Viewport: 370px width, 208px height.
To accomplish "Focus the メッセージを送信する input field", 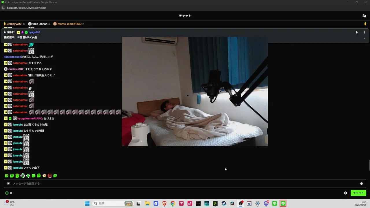I will pyautogui.click(x=185, y=183).
